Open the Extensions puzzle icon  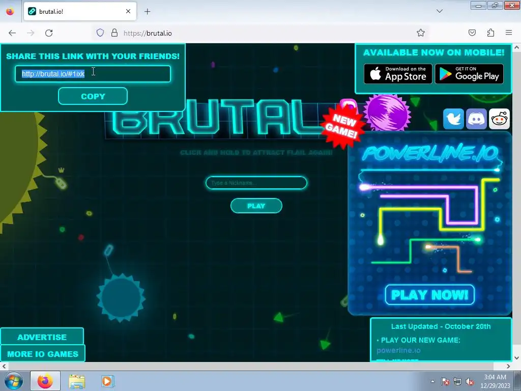coord(490,33)
